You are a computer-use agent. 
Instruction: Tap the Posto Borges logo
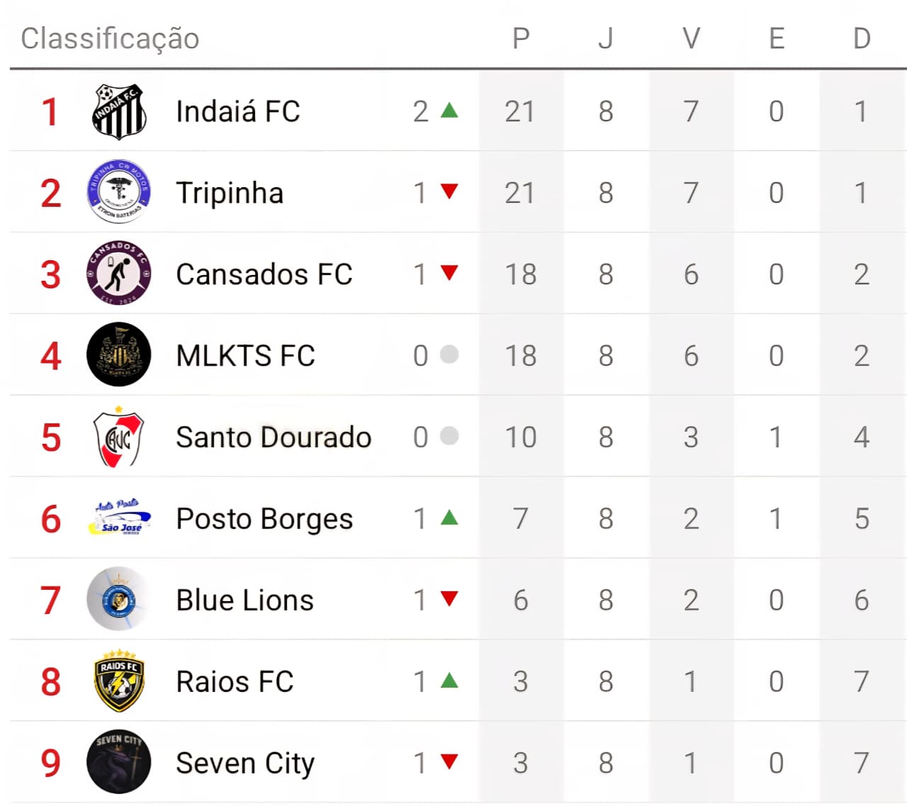click(x=119, y=518)
